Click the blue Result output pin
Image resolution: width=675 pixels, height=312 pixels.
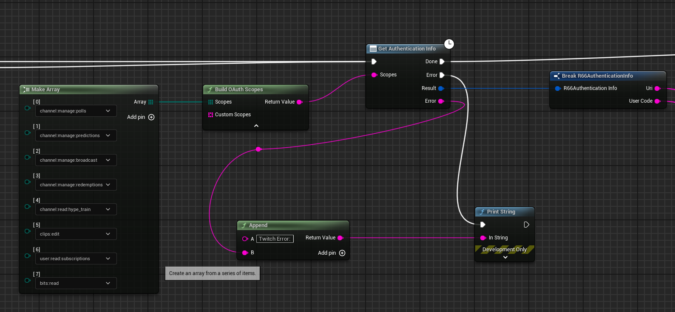[441, 88]
